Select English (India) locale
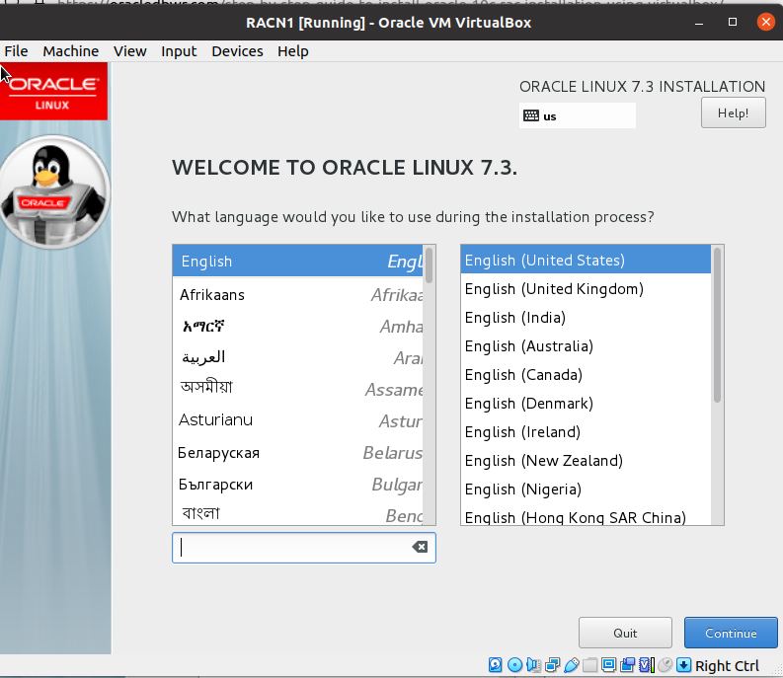The width and height of the screenshot is (783, 678). pyautogui.click(x=586, y=318)
